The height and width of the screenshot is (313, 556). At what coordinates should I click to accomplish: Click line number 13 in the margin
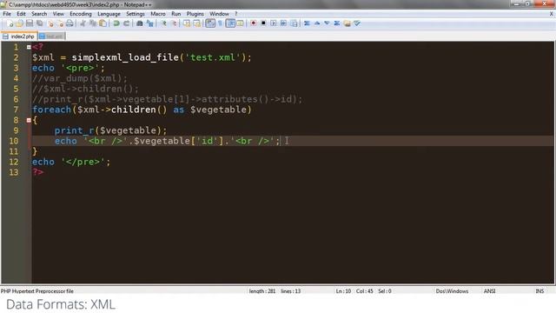pyautogui.click(x=14, y=172)
